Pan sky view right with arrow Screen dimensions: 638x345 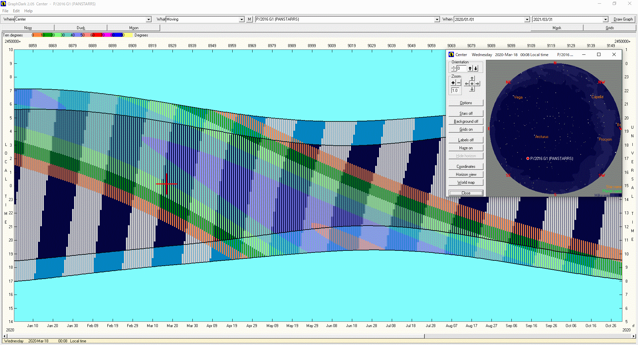click(x=478, y=84)
